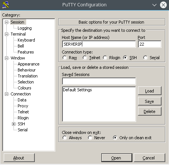Screen dimensions: 169x165
Task: Click the title bar chevron down icon
Action: pyautogui.click(x=154, y=5)
